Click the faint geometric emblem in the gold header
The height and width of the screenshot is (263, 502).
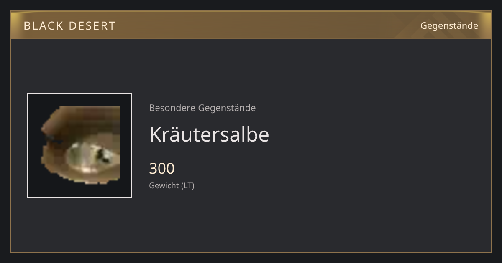[443, 25]
